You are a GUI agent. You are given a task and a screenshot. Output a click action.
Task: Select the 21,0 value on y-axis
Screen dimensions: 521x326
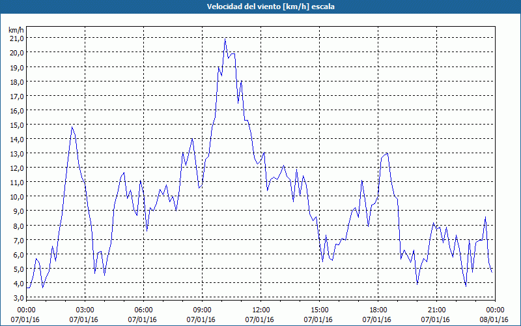17,38
